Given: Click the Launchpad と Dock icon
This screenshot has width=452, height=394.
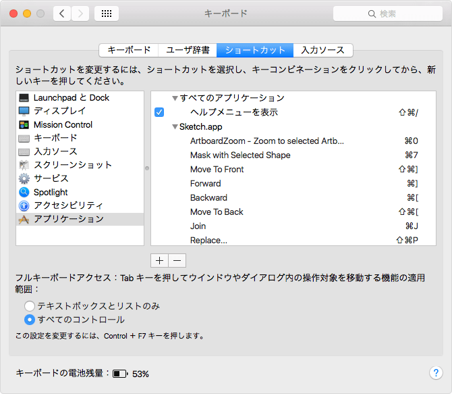Looking at the screenshot, I should tap(24, 98).
